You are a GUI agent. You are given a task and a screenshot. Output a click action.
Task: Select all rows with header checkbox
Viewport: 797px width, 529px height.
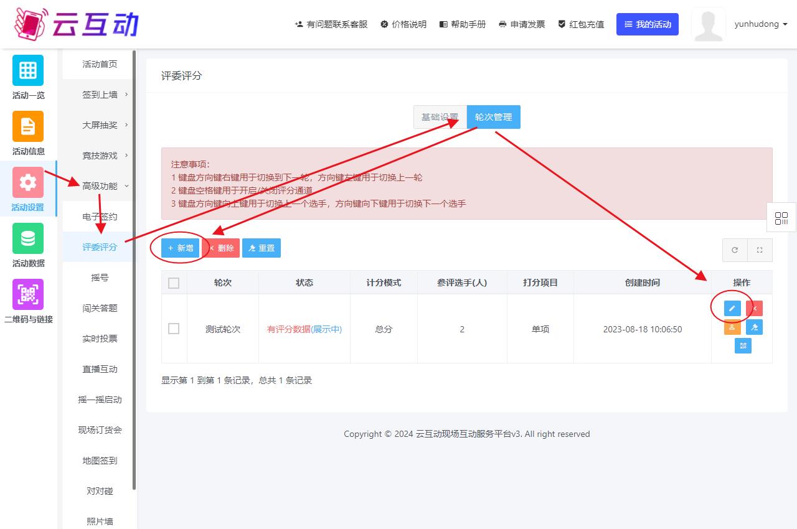tap(174, 283)
